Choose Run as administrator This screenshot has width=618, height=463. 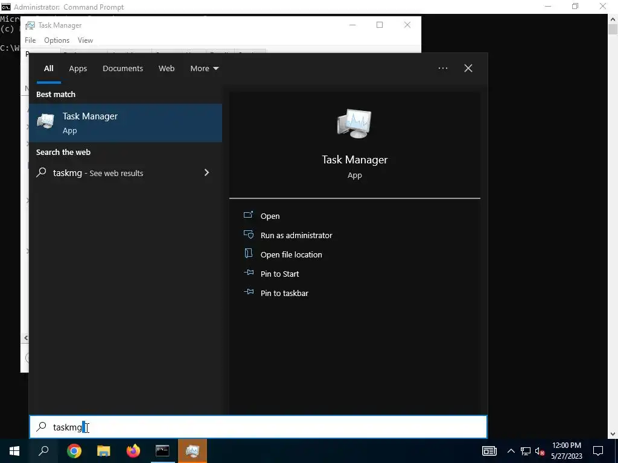tap(296, 235)
